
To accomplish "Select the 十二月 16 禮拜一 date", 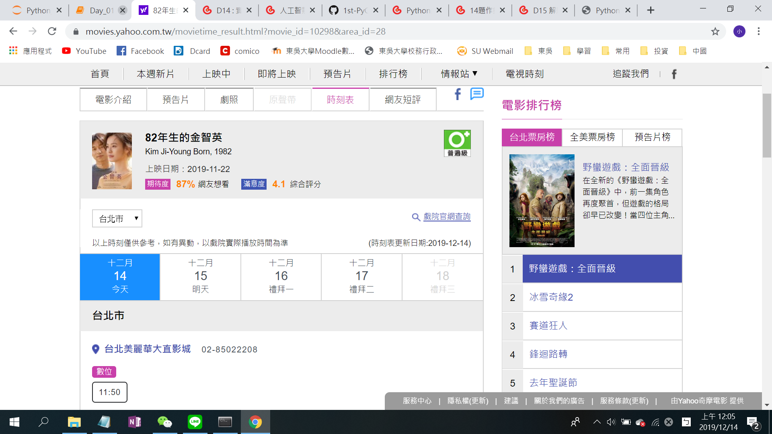I will click(x=281, y=277).
